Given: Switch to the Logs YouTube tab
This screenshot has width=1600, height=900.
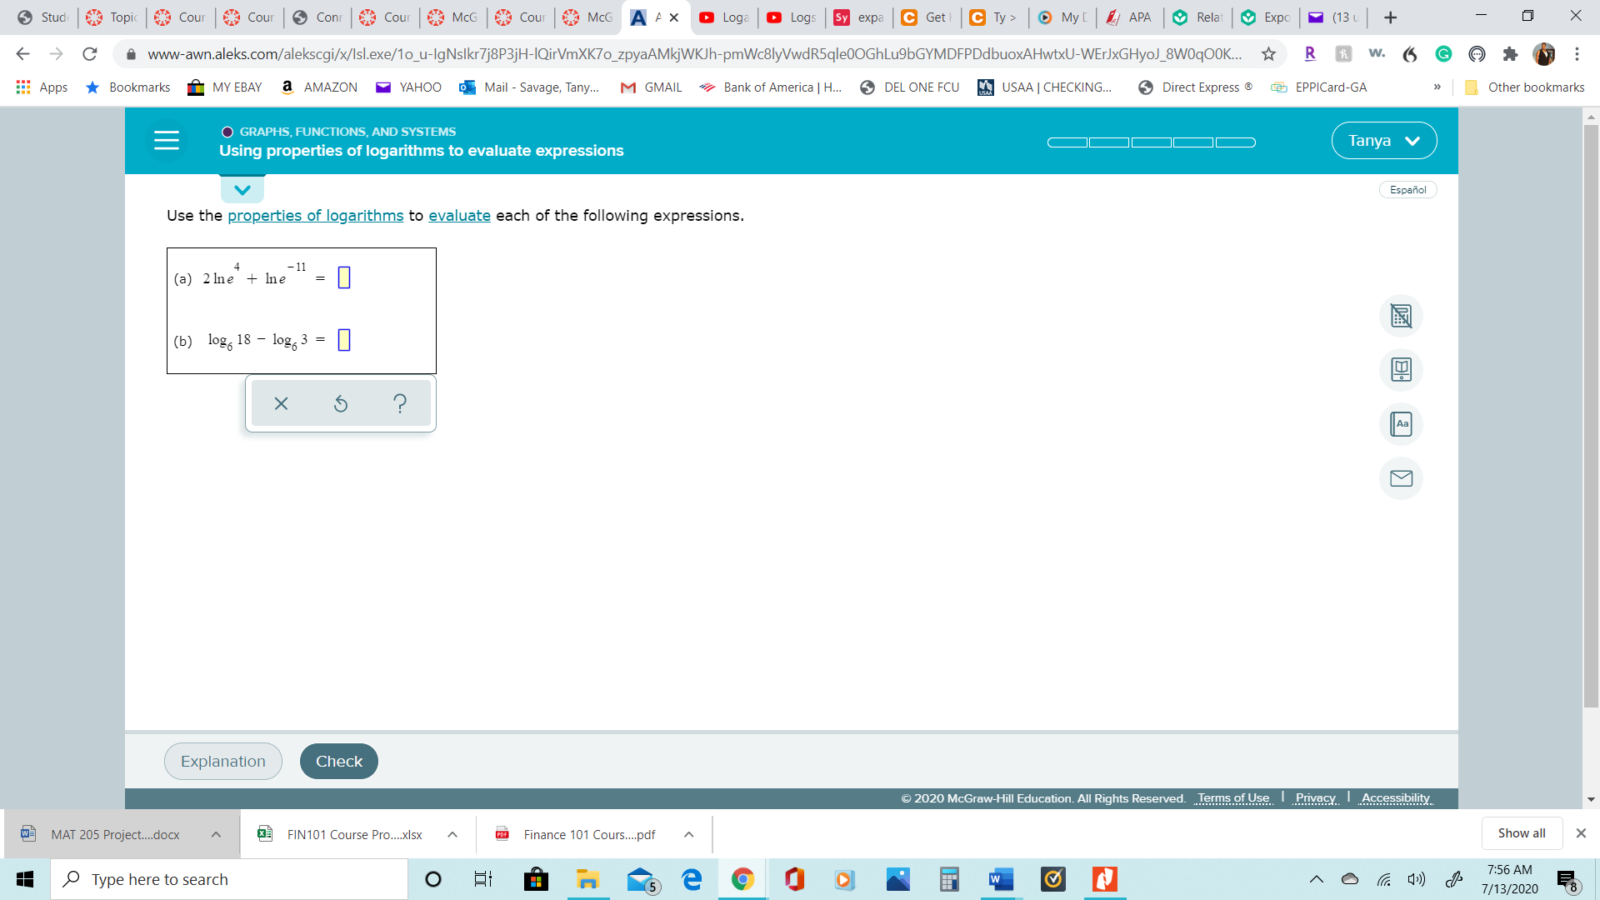Looking at the screenshot, I should click(x=791, y=17).
